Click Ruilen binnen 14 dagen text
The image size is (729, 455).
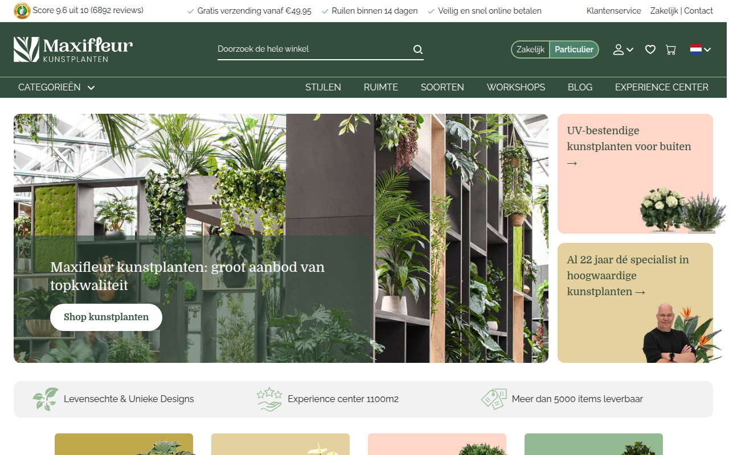click(x=374, y=11)
